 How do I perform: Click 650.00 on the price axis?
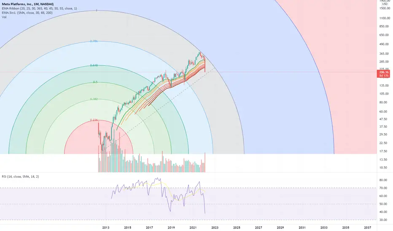[384, 35]
